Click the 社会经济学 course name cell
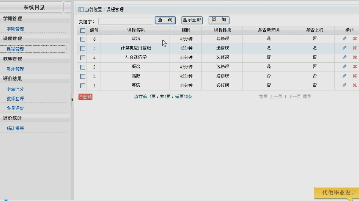This screenshot has width=359, height=201. [x=136, y=57]
